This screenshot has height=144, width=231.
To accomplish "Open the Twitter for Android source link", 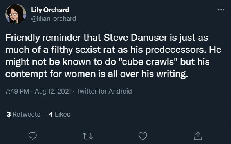I will (104, 91).
